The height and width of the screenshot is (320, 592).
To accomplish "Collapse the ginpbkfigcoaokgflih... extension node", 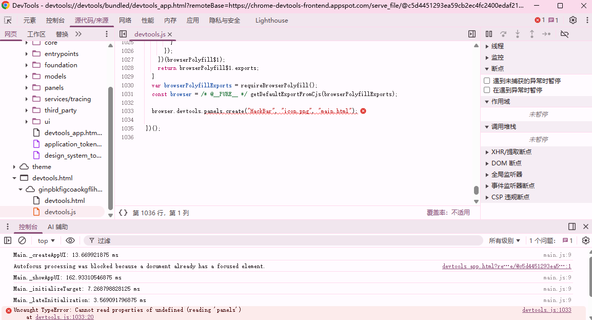I will click(x=21, y=190).
